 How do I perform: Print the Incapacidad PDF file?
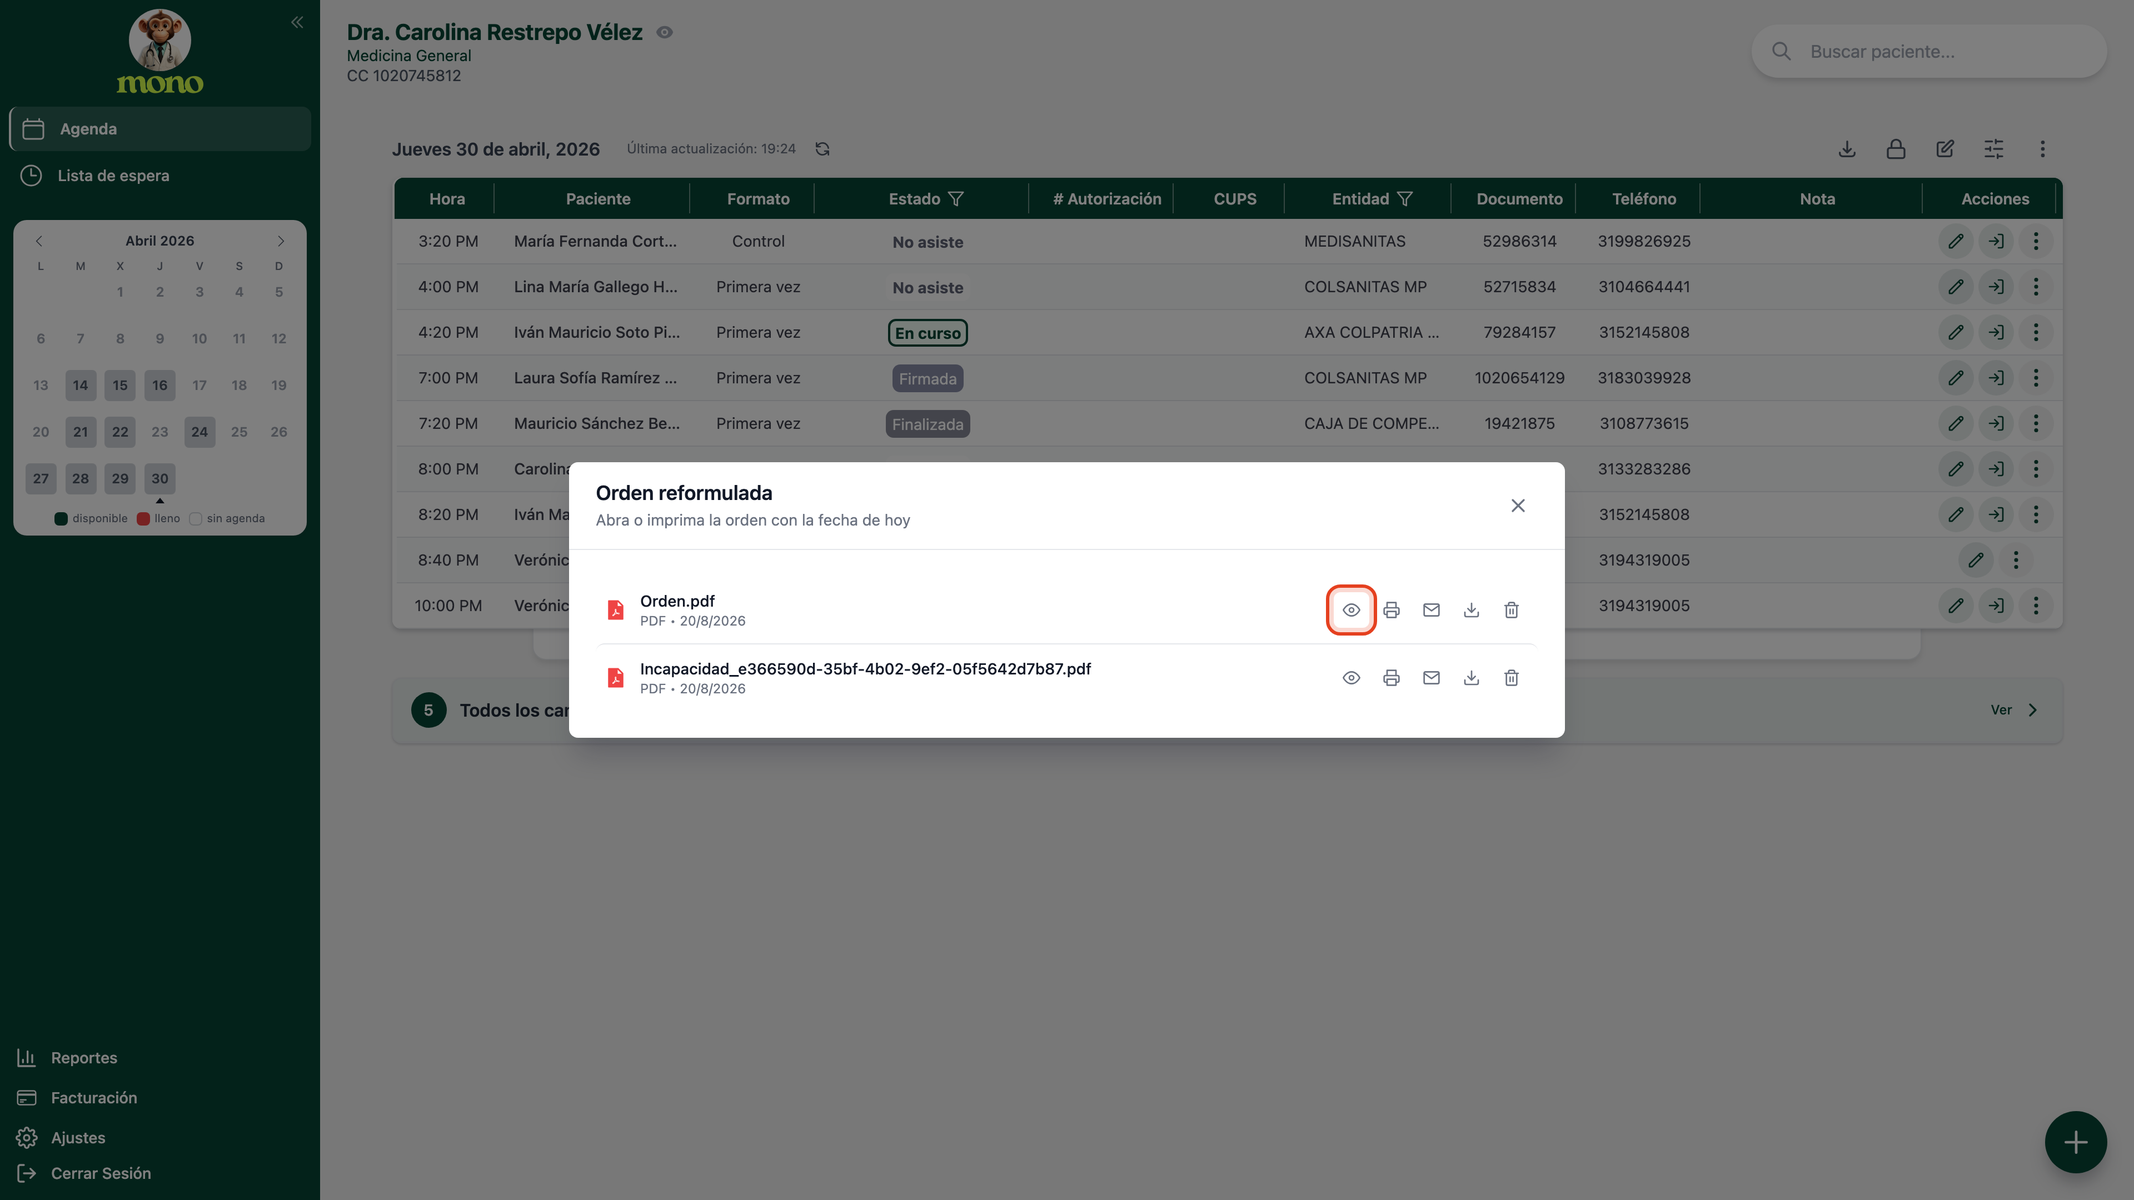pyautogui.click(x=1391, y=678)
